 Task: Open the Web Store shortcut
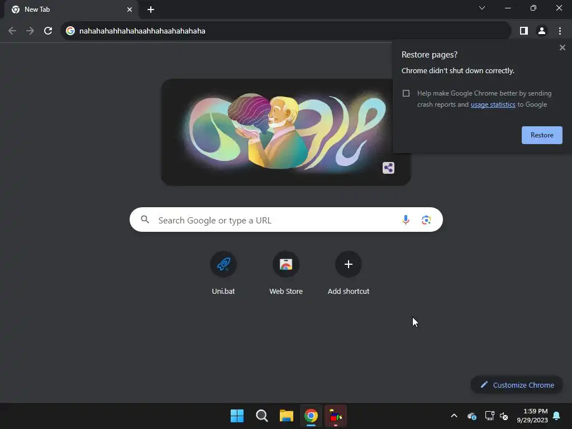tap(286, 273)
